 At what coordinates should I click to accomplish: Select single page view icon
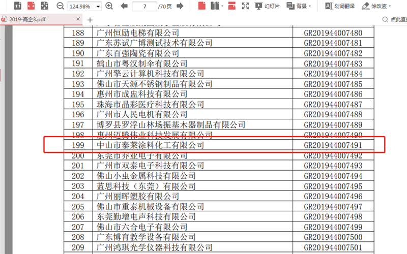[x=201, y=6]
